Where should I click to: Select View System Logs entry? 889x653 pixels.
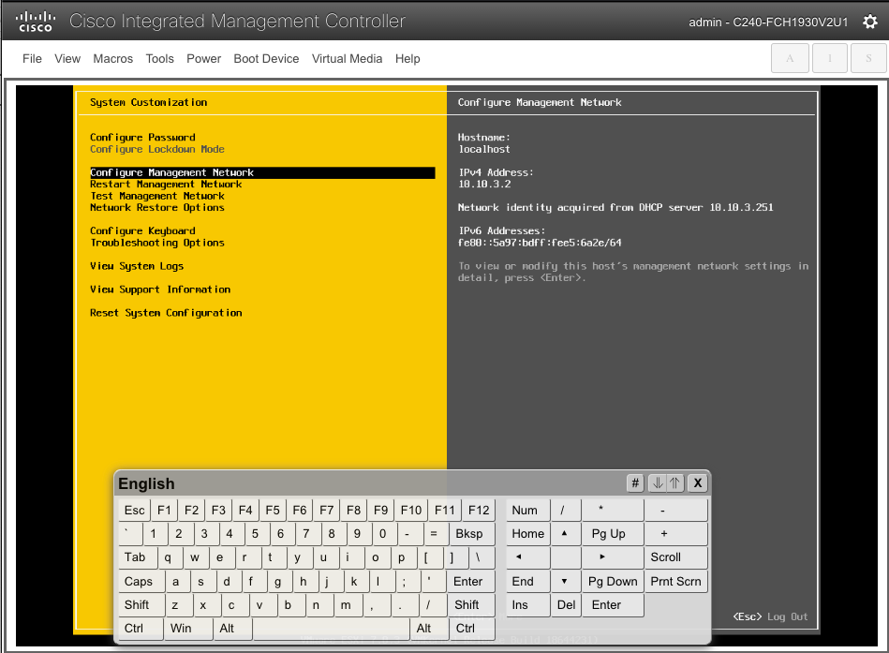coord(137,266)
